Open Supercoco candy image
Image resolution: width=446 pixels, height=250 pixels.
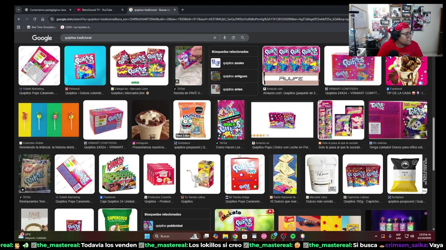pyautogui.click(x=118, y=220)
